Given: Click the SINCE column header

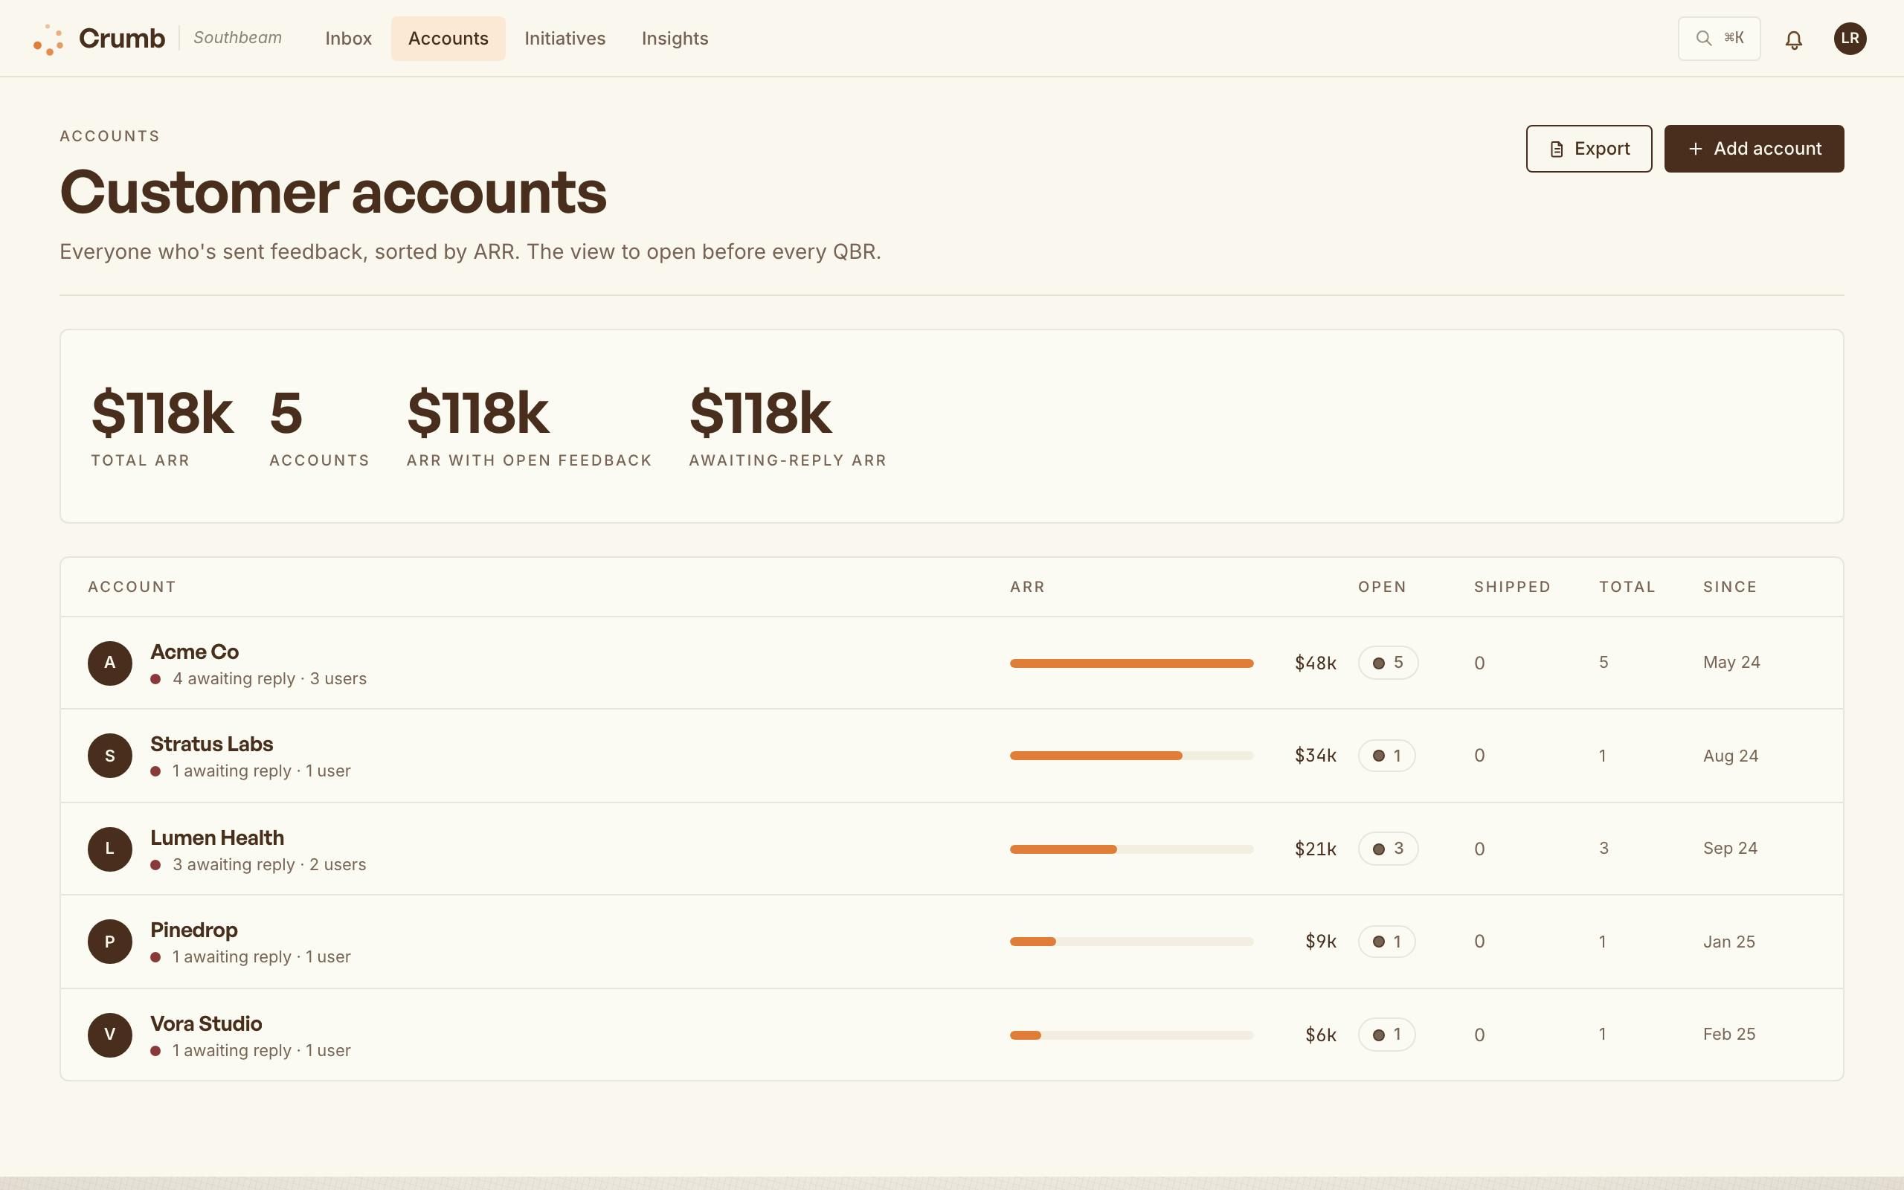Looking at the screenshot, I should [x=1730, y=587].
